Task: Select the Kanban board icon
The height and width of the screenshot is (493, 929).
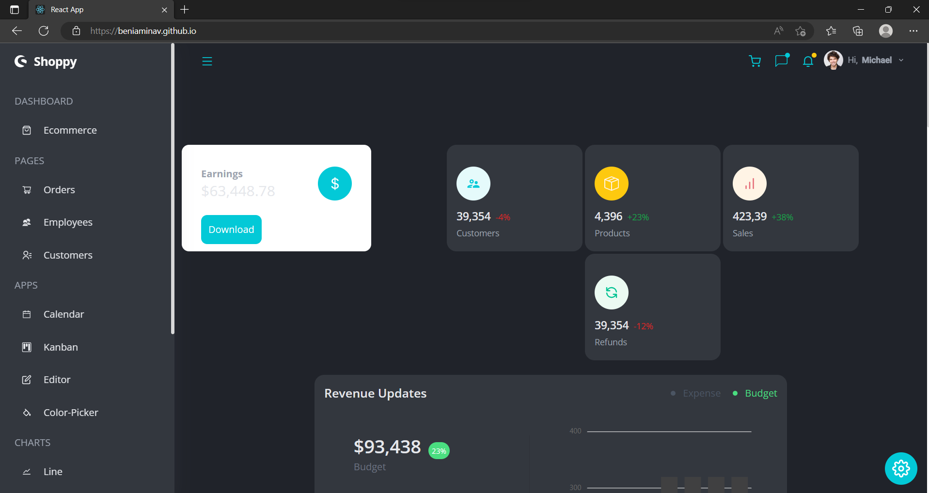Action: (27, 347)
